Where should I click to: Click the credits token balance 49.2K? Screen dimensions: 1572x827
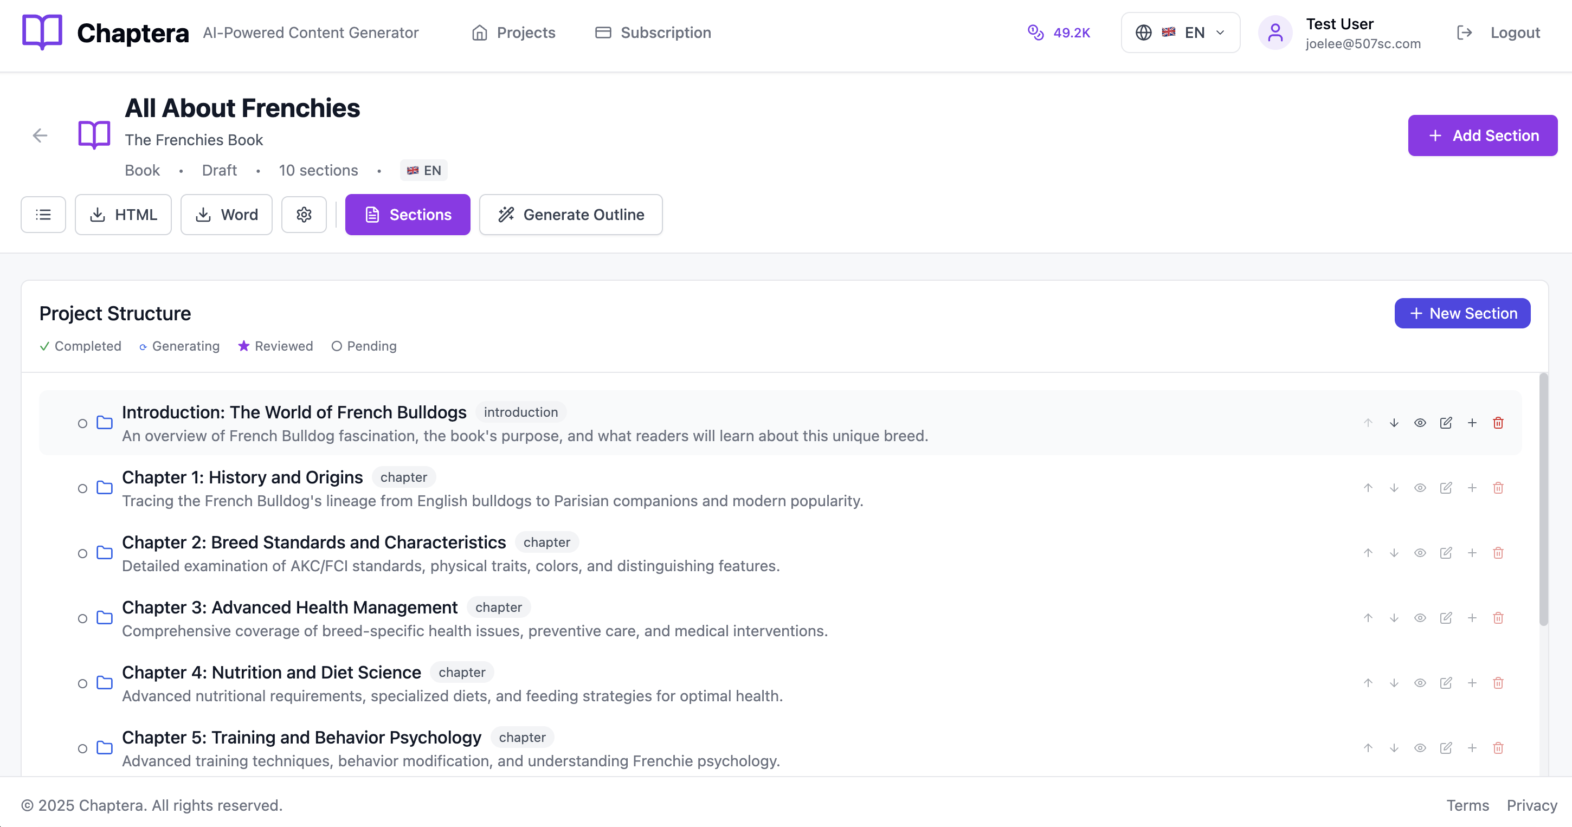pos(1059,33)
